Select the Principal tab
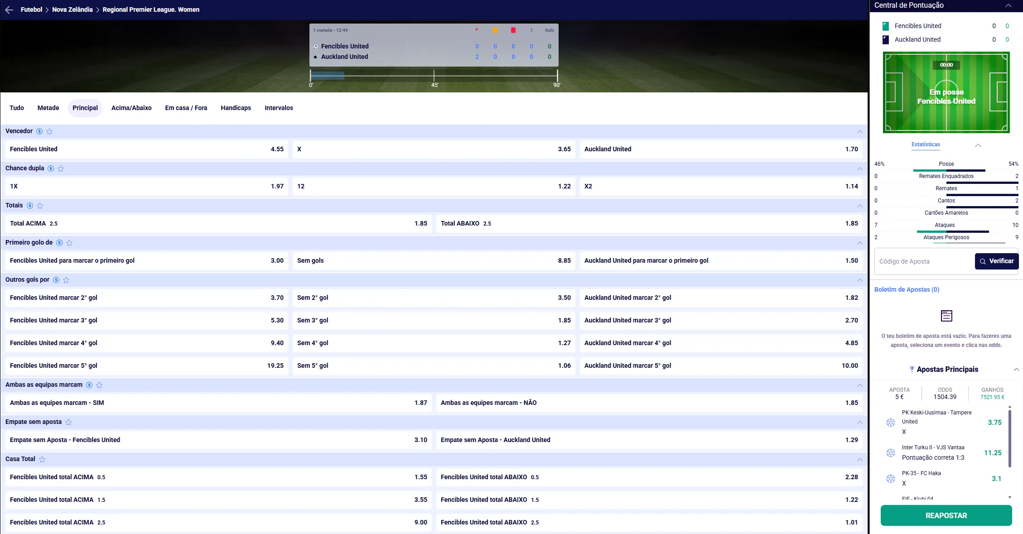The image size is (1023, 534). (85, 108)
